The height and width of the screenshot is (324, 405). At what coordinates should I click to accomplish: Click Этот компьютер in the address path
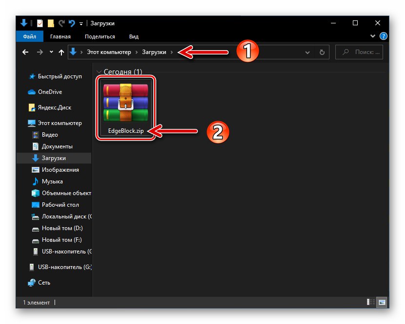tap(109, 52)
